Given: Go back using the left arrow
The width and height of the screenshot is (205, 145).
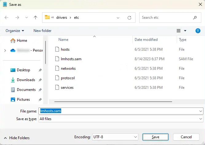Looking at the screenshot, I should [6, 18].
